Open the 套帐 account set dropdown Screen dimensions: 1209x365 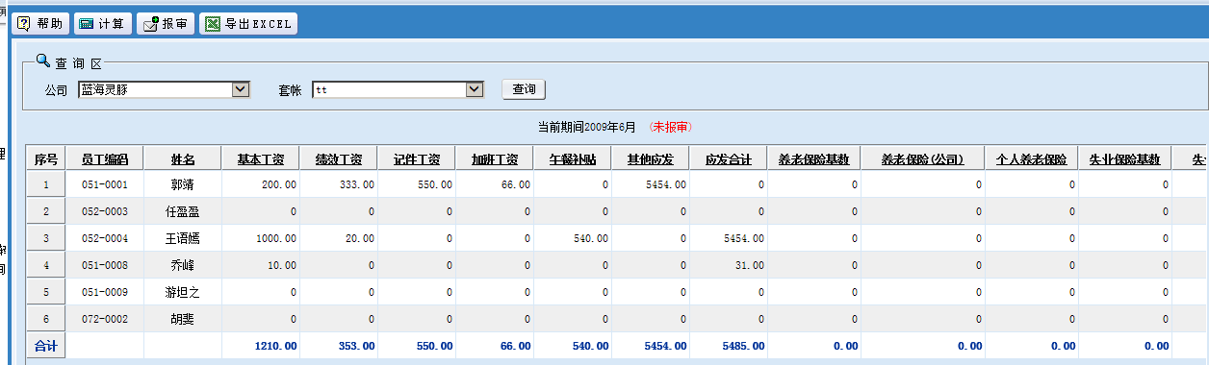pyautogui.click(x=474, y=89)
